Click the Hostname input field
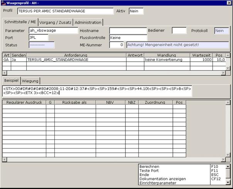 [128, 31]
